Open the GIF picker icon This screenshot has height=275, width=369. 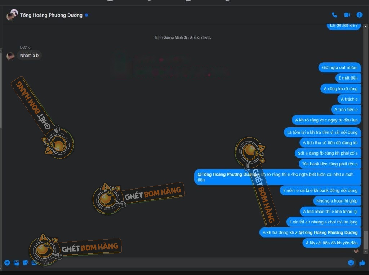coord(34,263)
